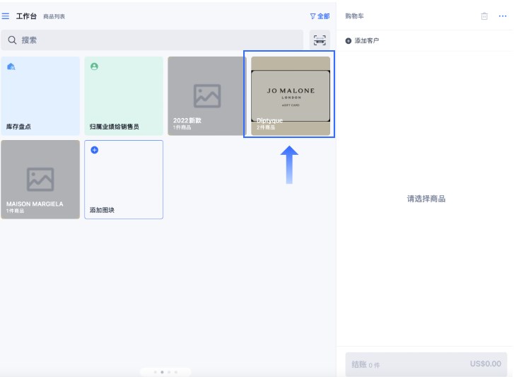Click the barcode scanner icon
This screenshot has width=514, height=377.
coord(320,40)
